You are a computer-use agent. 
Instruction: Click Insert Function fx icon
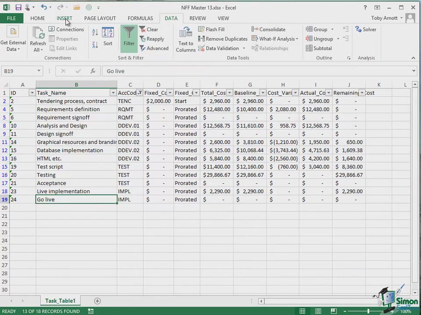pos(93,71)
